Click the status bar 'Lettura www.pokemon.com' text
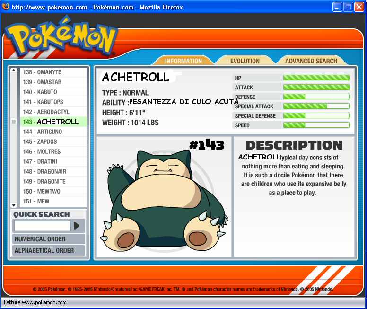This screenshot has height=309, width=367. 35,302
